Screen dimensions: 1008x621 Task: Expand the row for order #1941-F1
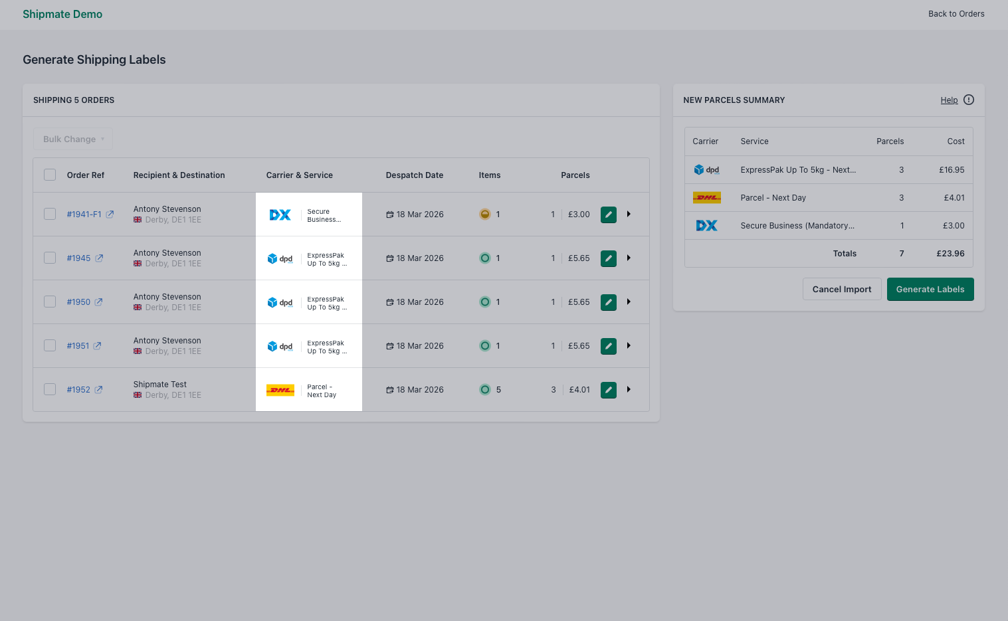coord(629,214)
